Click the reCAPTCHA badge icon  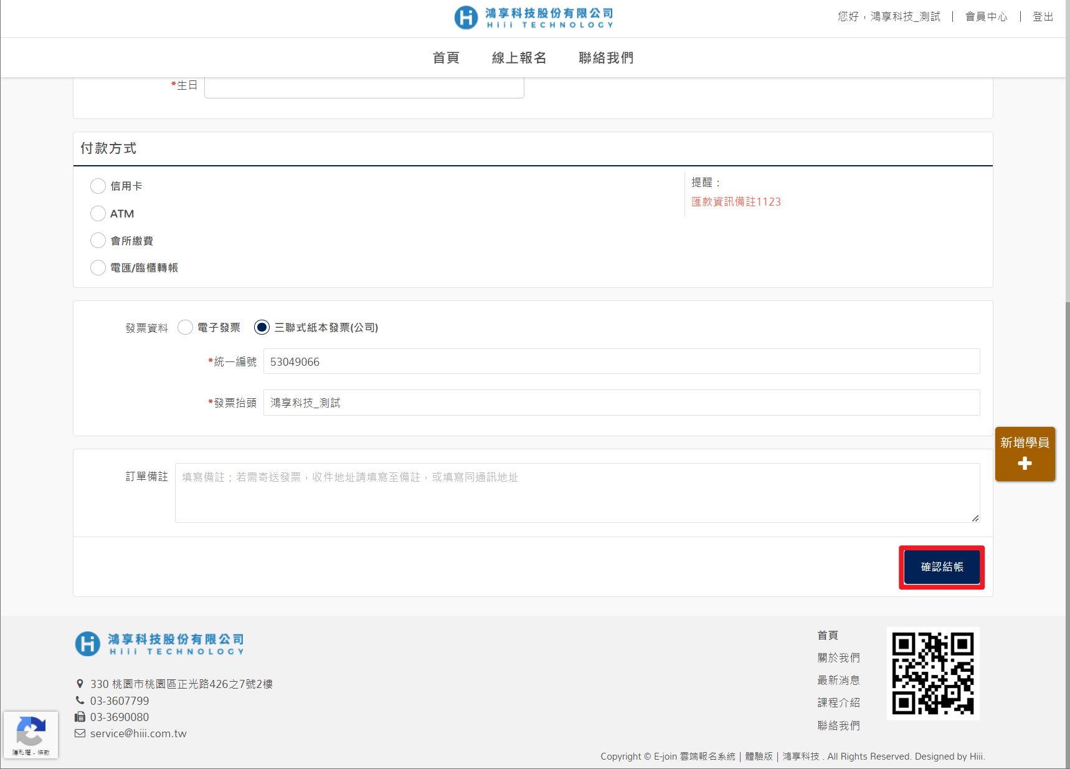pos(31,731)
